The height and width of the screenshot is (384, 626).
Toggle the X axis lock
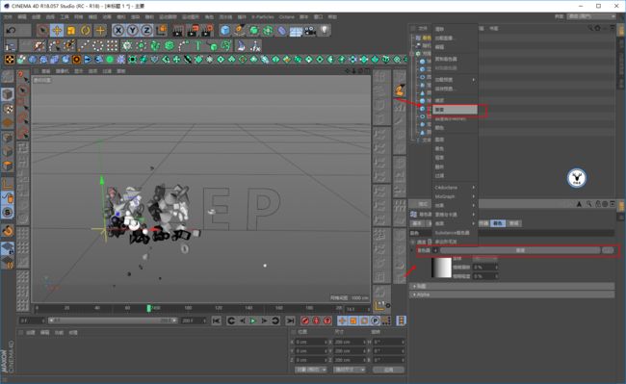118,30
